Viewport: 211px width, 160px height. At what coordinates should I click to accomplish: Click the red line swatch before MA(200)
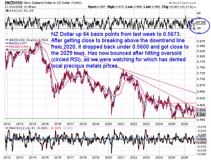7,46
